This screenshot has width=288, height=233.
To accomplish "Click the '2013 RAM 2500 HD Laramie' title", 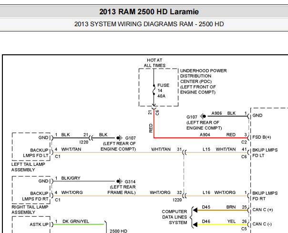I will [x=149, y=12].
